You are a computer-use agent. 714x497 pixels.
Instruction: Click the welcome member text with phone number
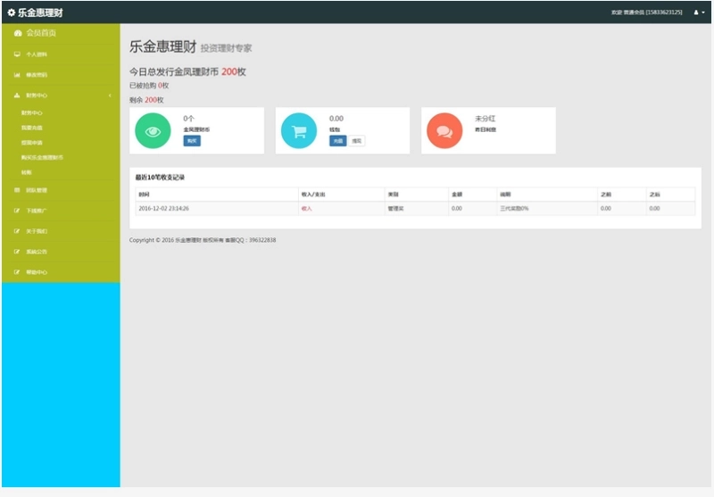pos(646,12)
